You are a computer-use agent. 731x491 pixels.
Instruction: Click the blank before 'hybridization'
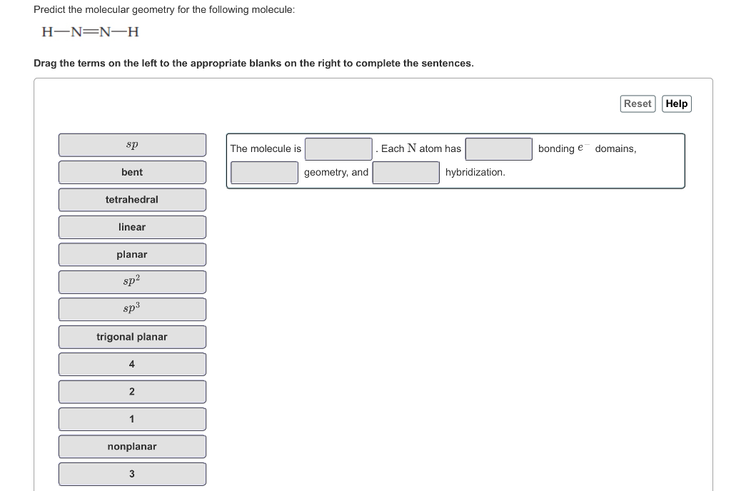(x=405, y=172)
